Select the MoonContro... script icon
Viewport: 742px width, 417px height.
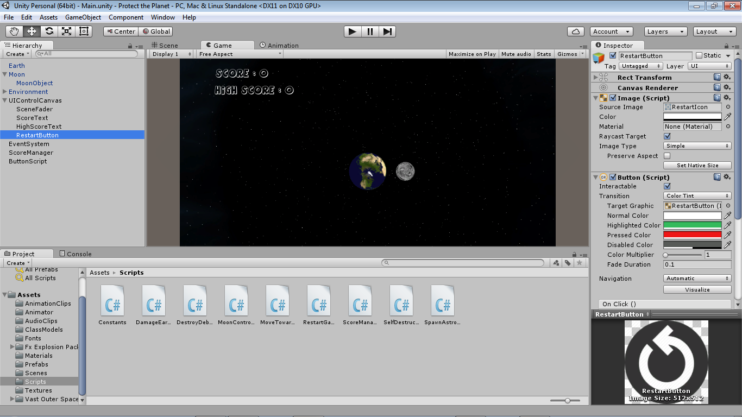coord(236,300)
